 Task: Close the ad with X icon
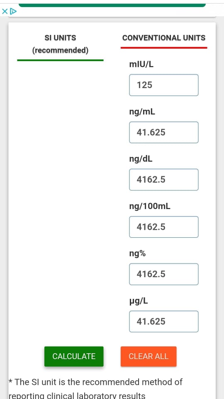click(5, 12)
